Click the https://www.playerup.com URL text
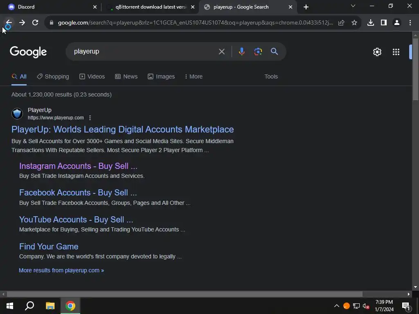 coord(56,118)
